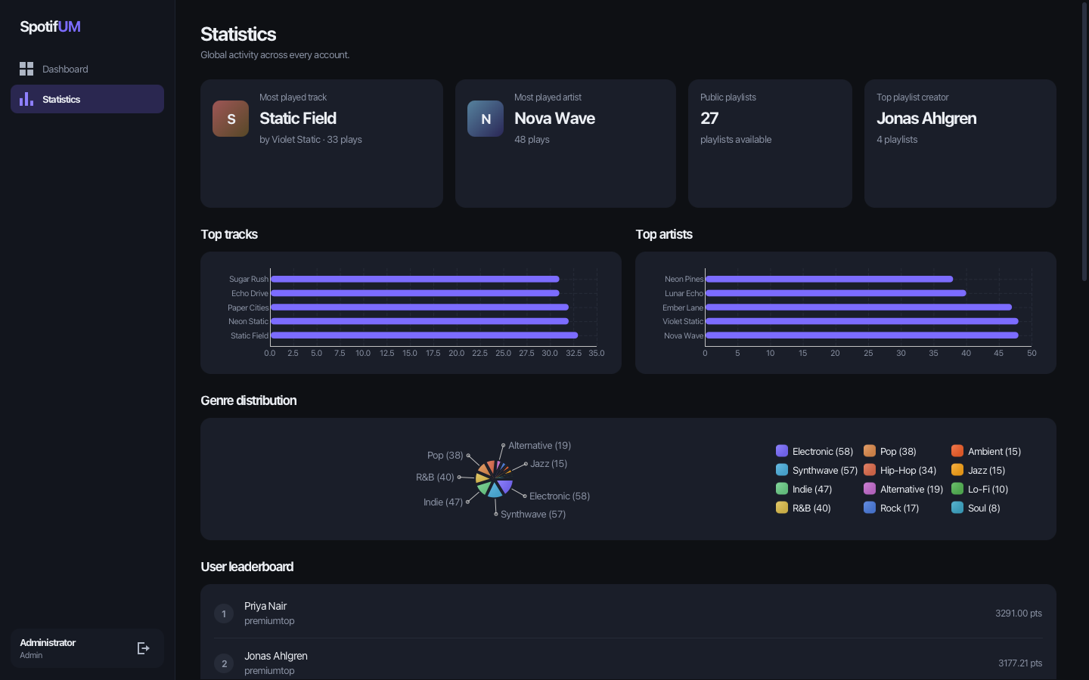Click the 'User leaderboard' heading

coord(247,567)
